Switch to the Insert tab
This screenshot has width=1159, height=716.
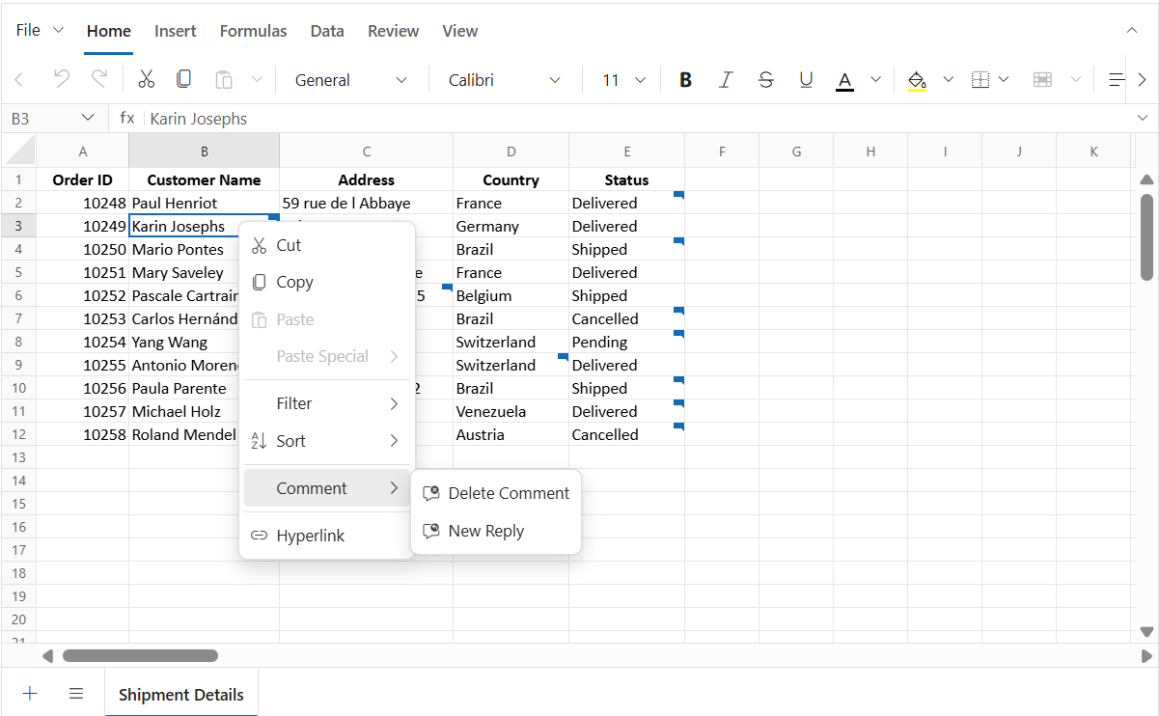[x=176, y=31]
